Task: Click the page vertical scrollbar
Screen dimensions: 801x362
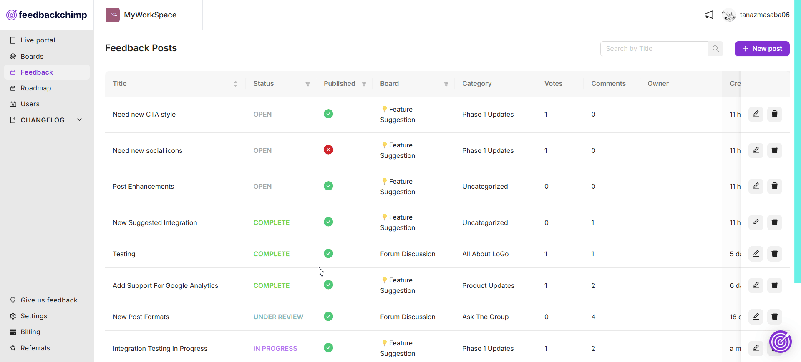Action: point(798,142)
